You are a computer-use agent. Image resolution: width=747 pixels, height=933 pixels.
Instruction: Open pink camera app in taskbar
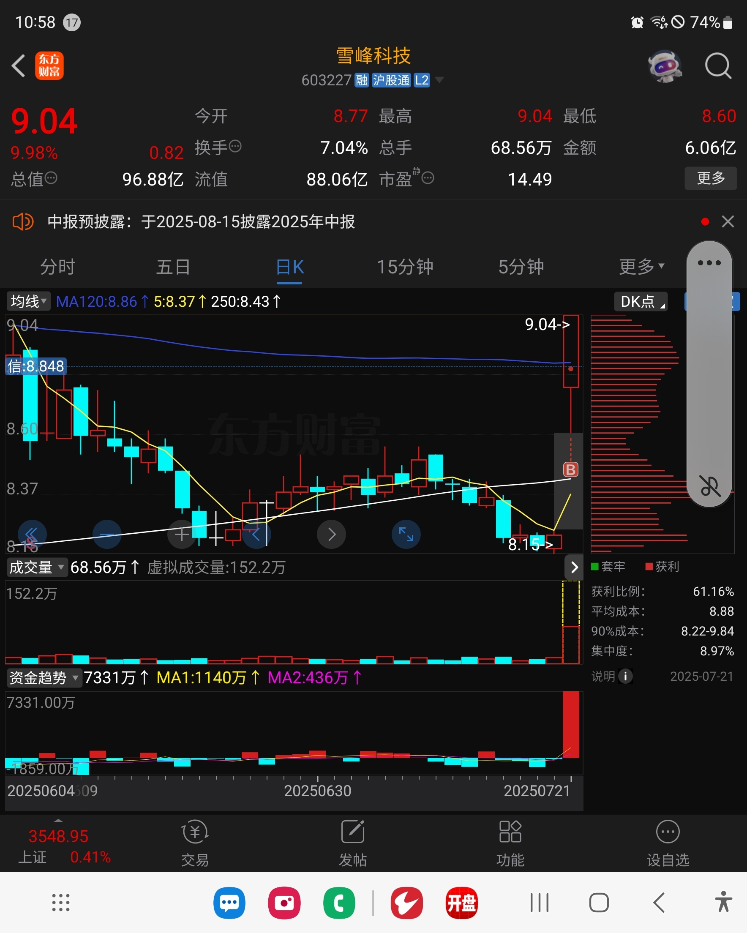tap(284, 903)
